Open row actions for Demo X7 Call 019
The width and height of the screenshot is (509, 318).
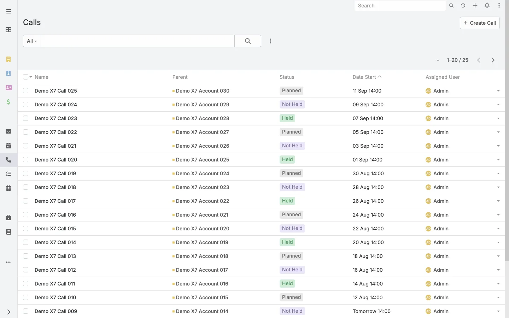pyautogui.click(x=498, y=173)
